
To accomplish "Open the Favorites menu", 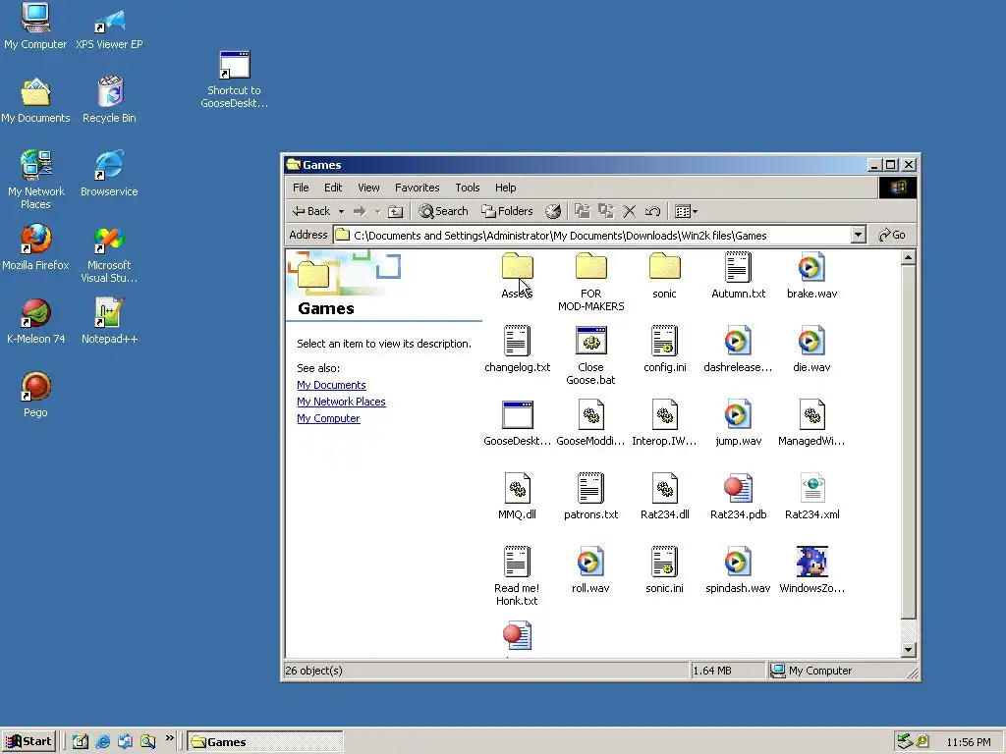I will [417, 188].
